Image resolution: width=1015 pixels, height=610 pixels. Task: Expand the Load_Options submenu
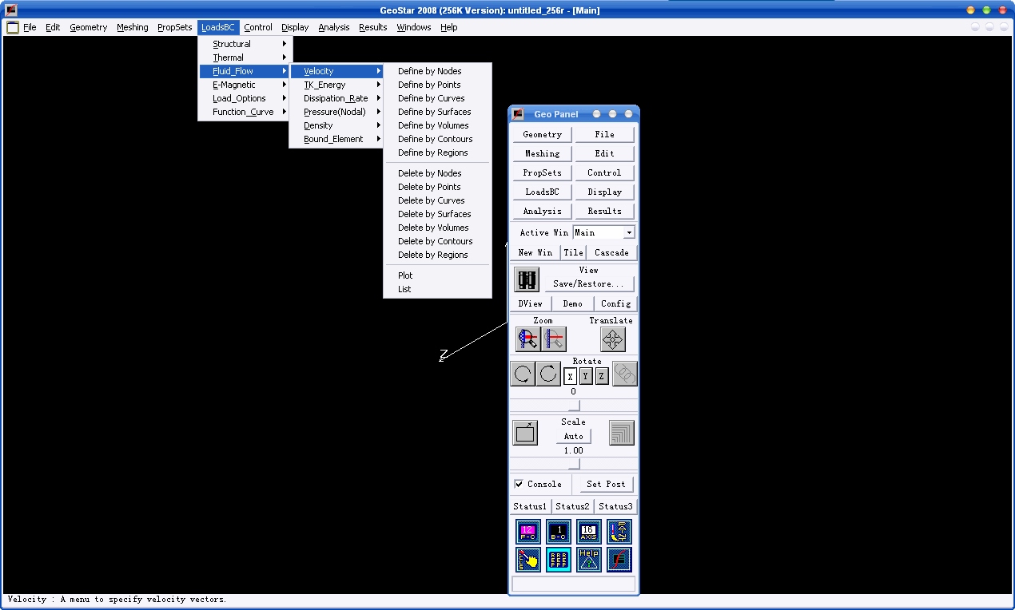pos(245,98)
